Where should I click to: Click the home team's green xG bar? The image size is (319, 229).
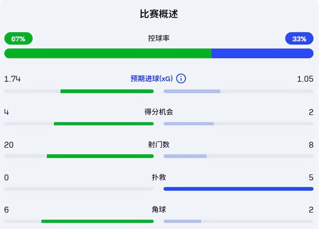(x=107, y=91)
